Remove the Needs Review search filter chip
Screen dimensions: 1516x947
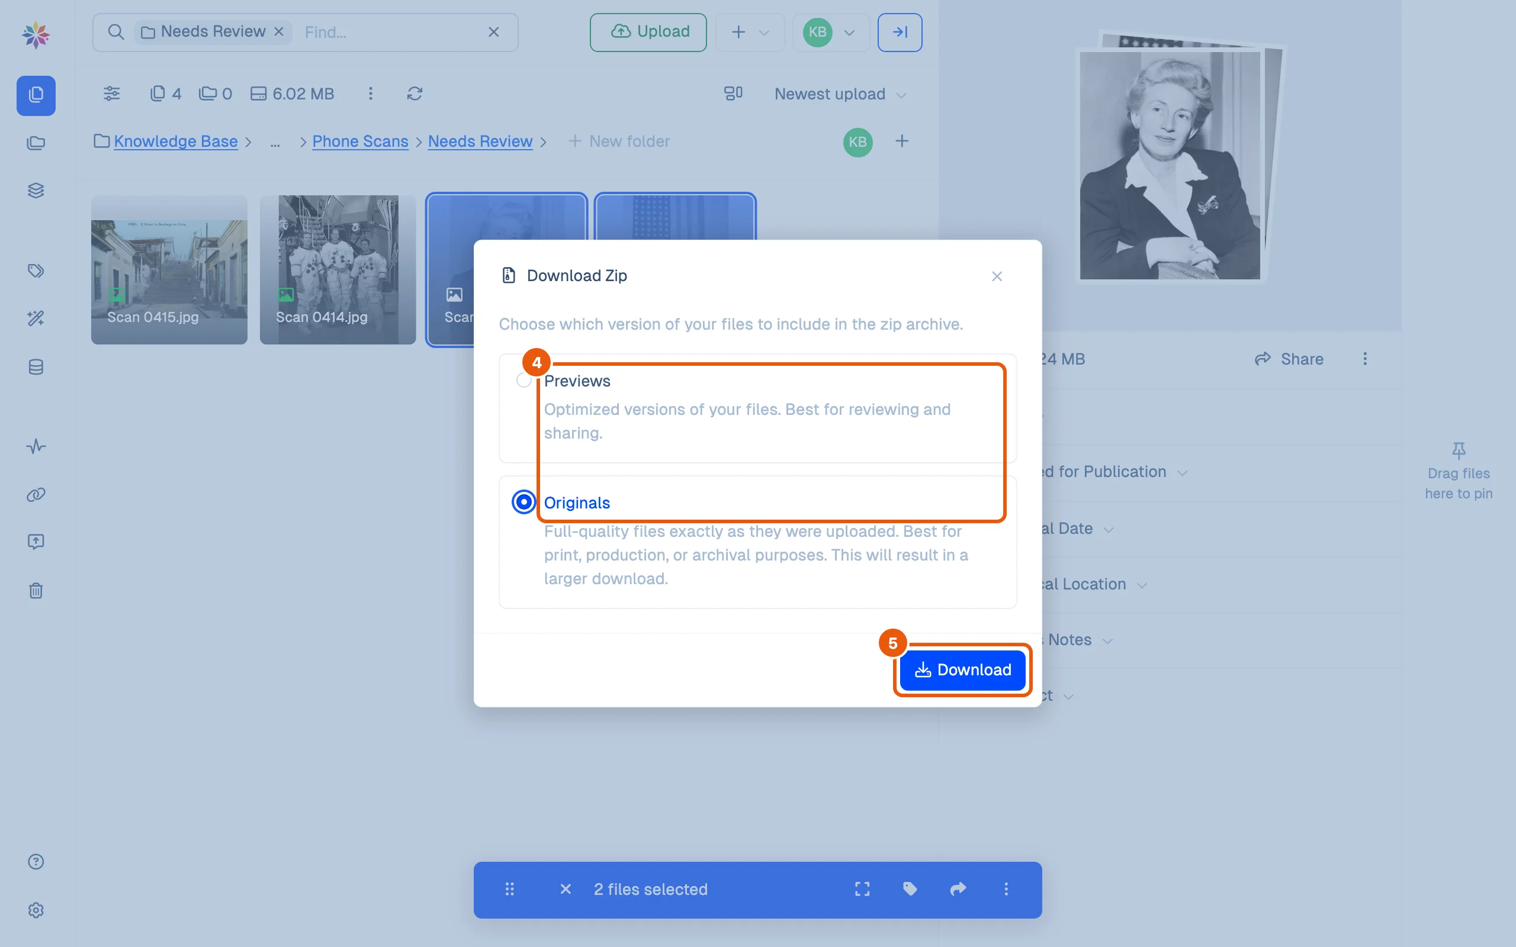279,31
